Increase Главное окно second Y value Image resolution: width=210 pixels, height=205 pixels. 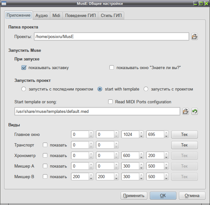click(x=116, y=133)
